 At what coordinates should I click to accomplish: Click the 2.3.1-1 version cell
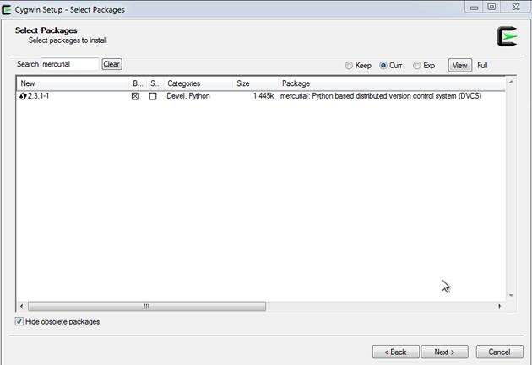(x=38, y=96)
